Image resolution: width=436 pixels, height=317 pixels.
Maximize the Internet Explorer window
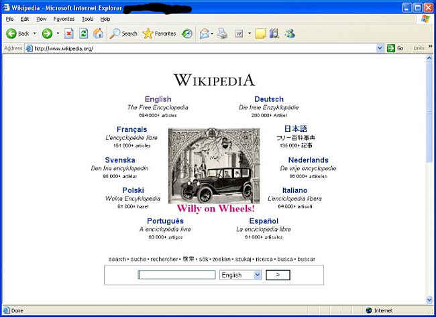tap(418, 8)
